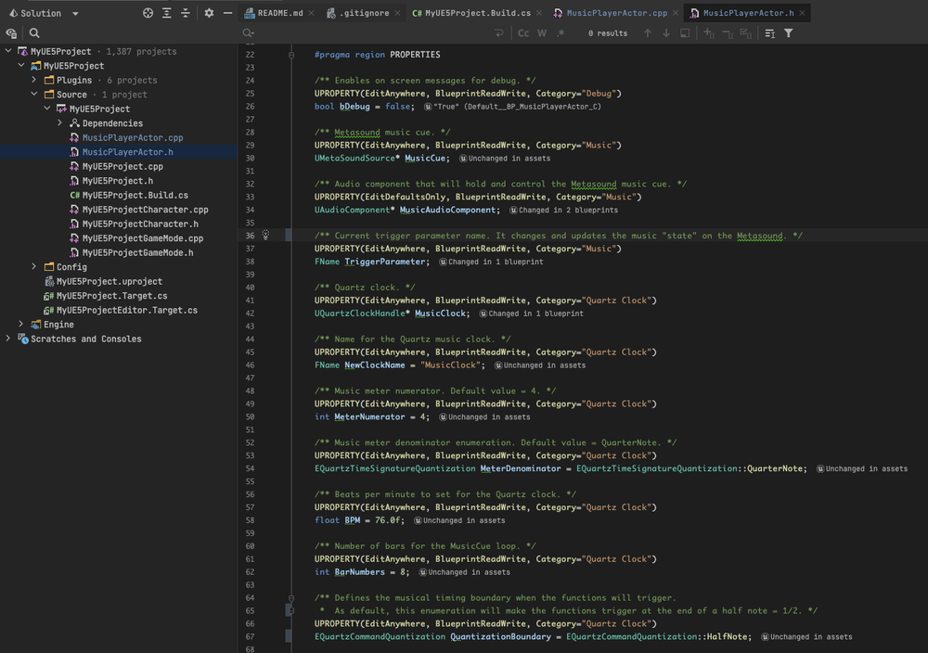Expand the Plugins folder
This screenshot has height=653, width=928.
(34, 81)
